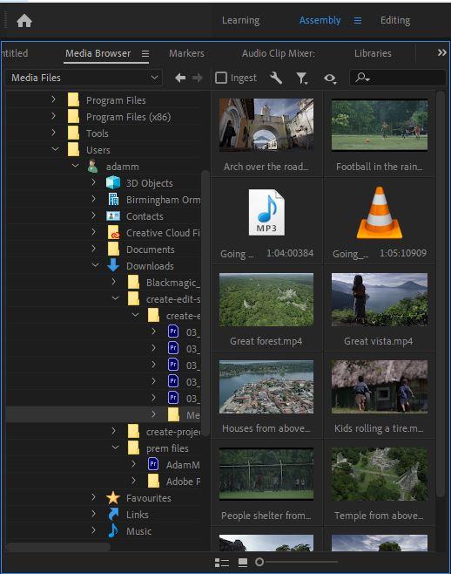This screenshot has height=574, width=451.
Task: Open the file types filter funnel
Action: click(301, 78)
